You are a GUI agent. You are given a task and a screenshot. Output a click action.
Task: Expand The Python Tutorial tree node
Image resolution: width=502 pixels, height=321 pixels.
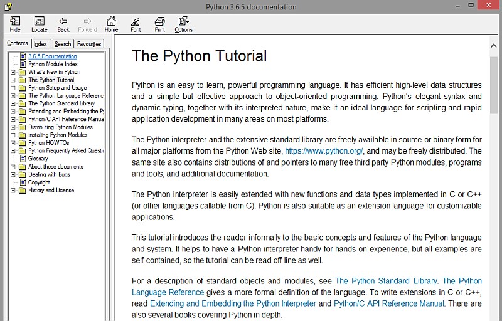[13, 80]
